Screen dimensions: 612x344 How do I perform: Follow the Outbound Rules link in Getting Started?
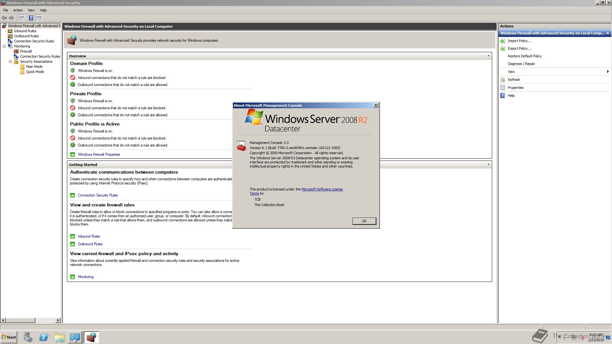point(90,244)
